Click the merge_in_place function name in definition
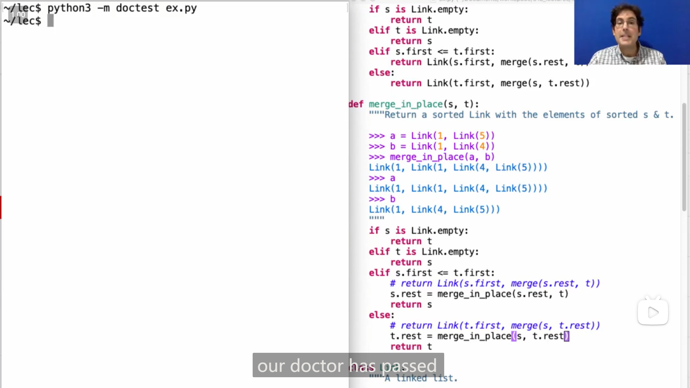This screenshot has height=388, width=690. [406, 104]
